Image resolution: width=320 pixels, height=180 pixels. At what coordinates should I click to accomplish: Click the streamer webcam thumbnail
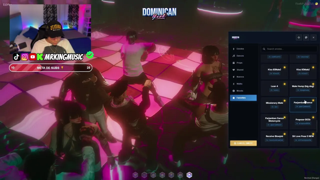(50, 29)
